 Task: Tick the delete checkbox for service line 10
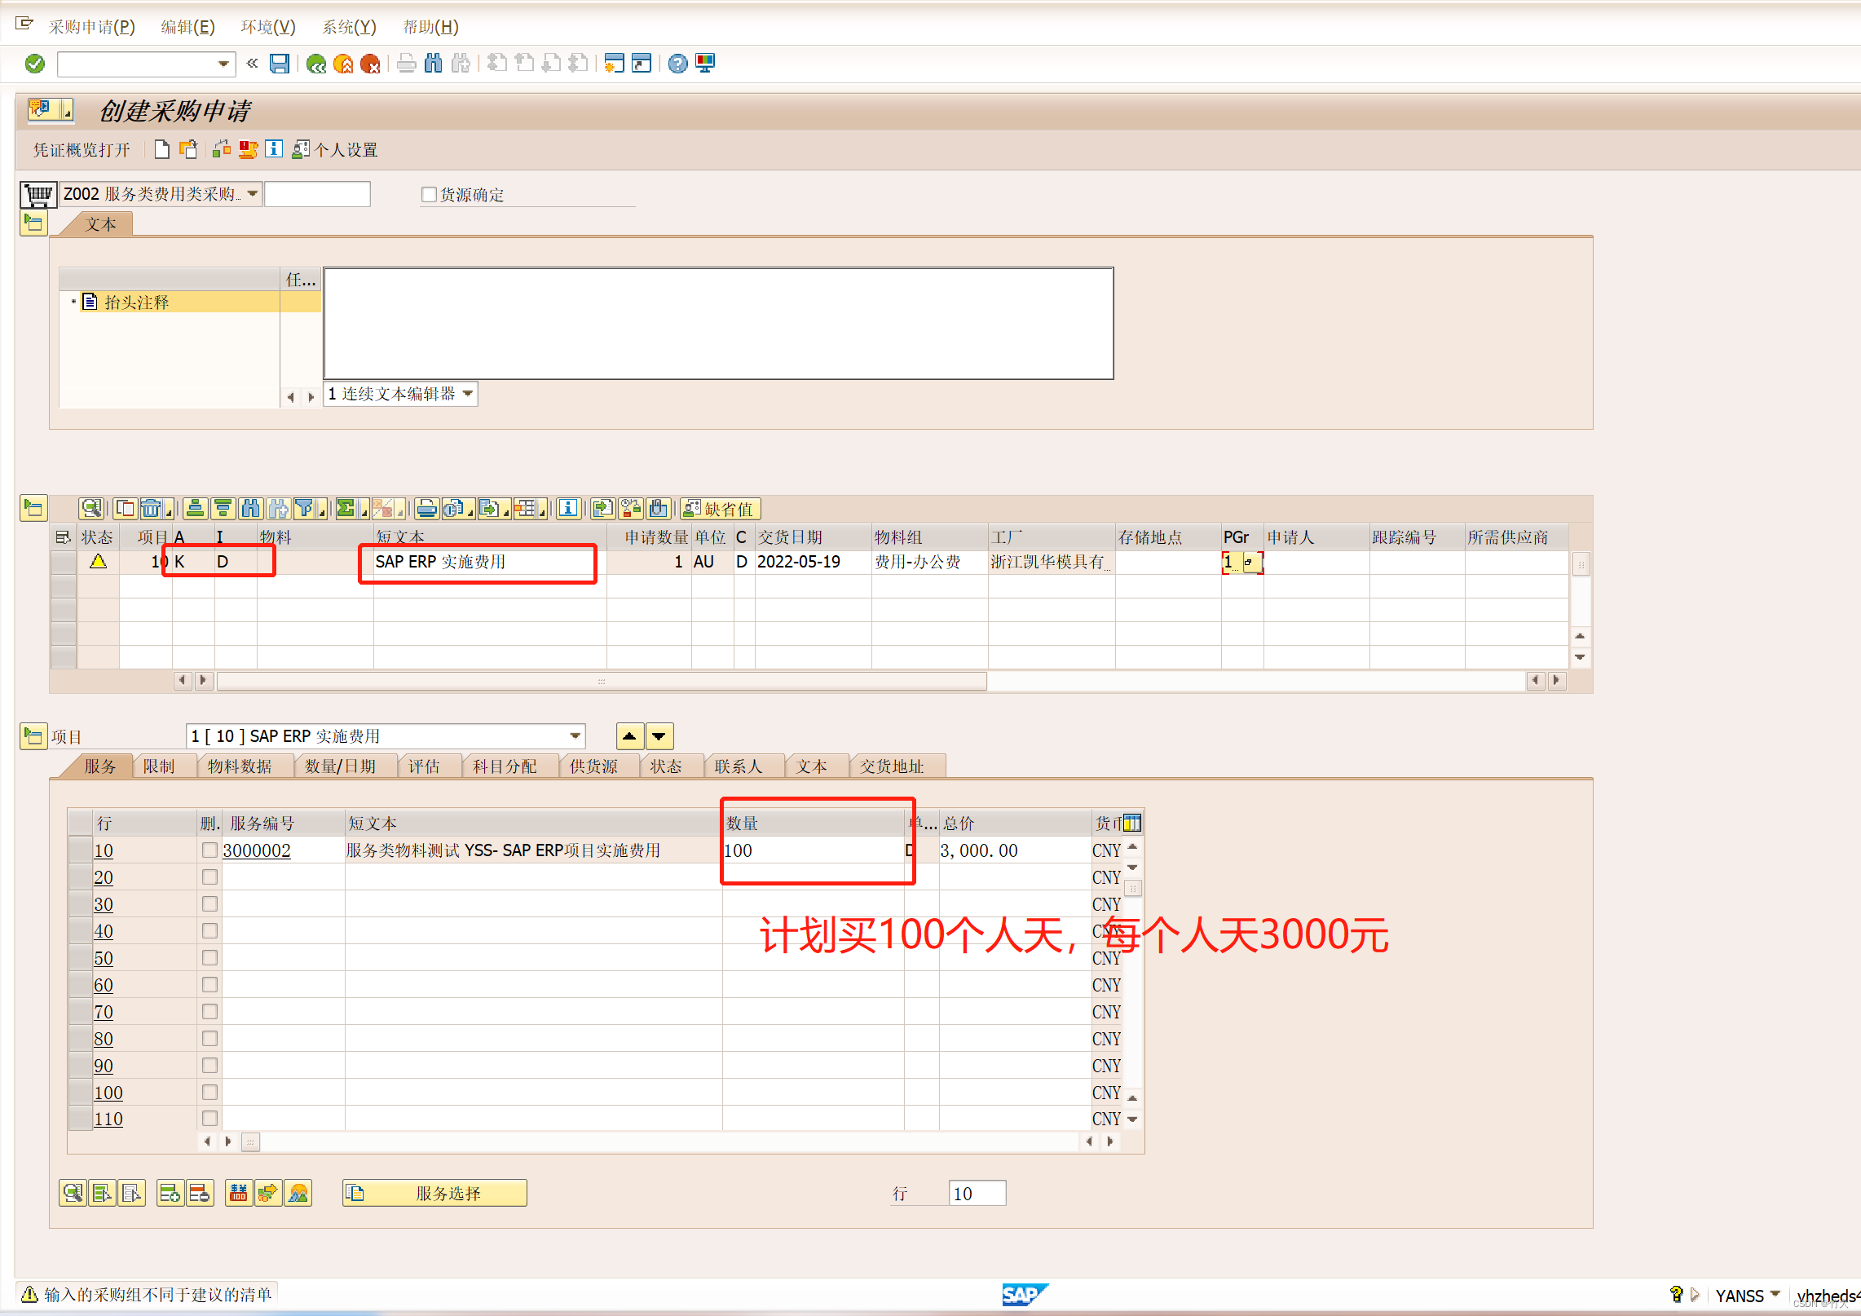(x=209, y=850)
